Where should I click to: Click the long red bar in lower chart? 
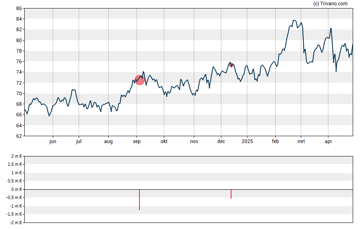click(x=139, y=200)
